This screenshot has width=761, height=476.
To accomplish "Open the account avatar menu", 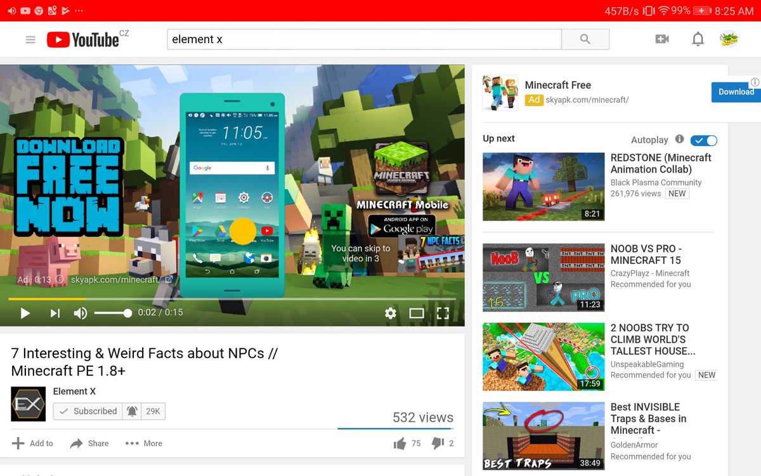I will point(729,39).
